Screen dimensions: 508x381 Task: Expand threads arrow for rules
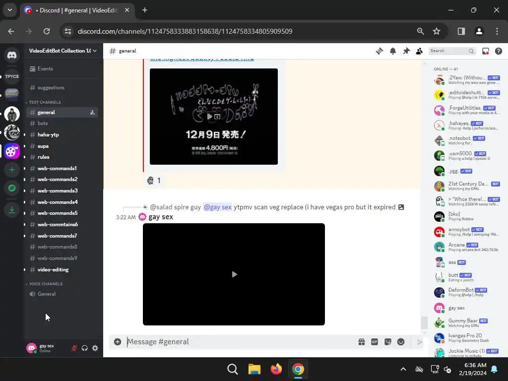click(25, 157)
